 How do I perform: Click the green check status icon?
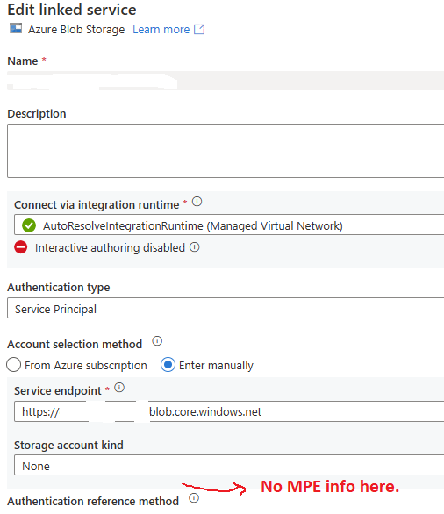29,225
